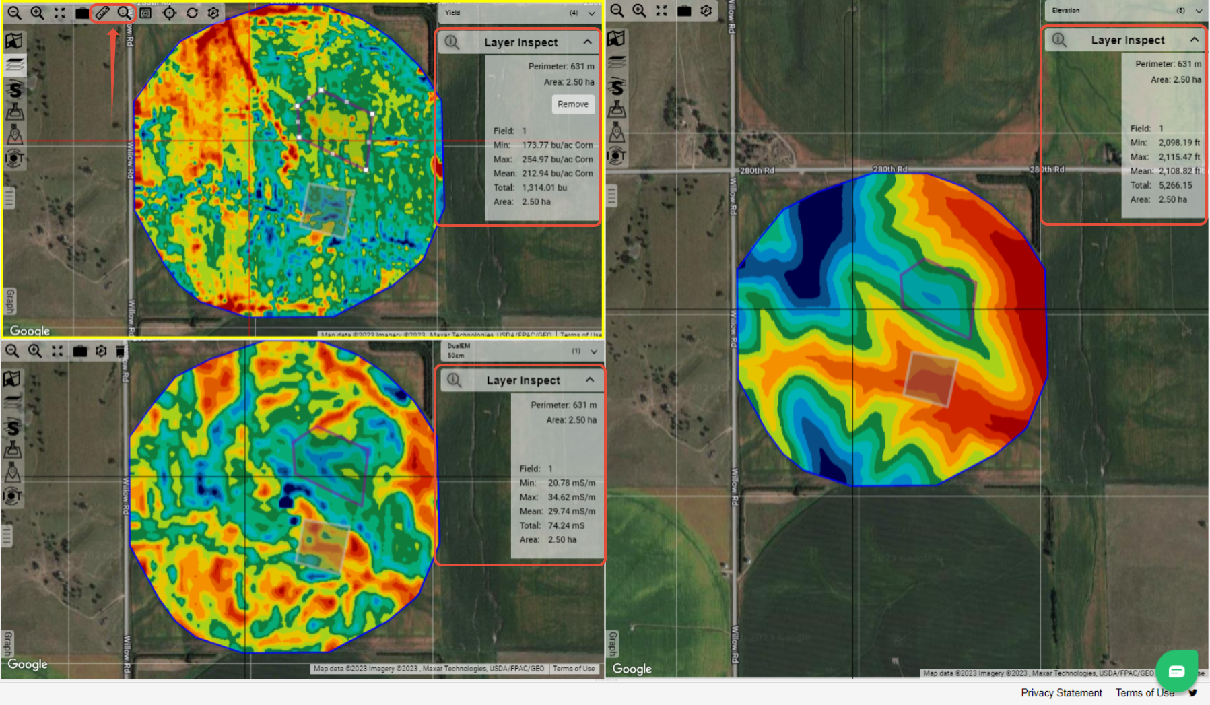Refresh the Yield map view
1210x705 pixels.
(x=192, y=13)
